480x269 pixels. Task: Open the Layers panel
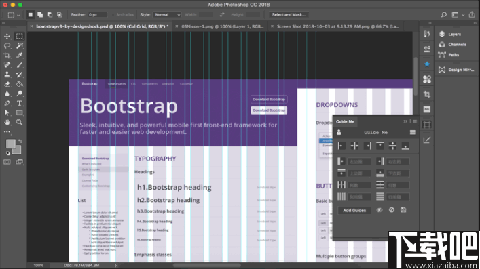455,35
